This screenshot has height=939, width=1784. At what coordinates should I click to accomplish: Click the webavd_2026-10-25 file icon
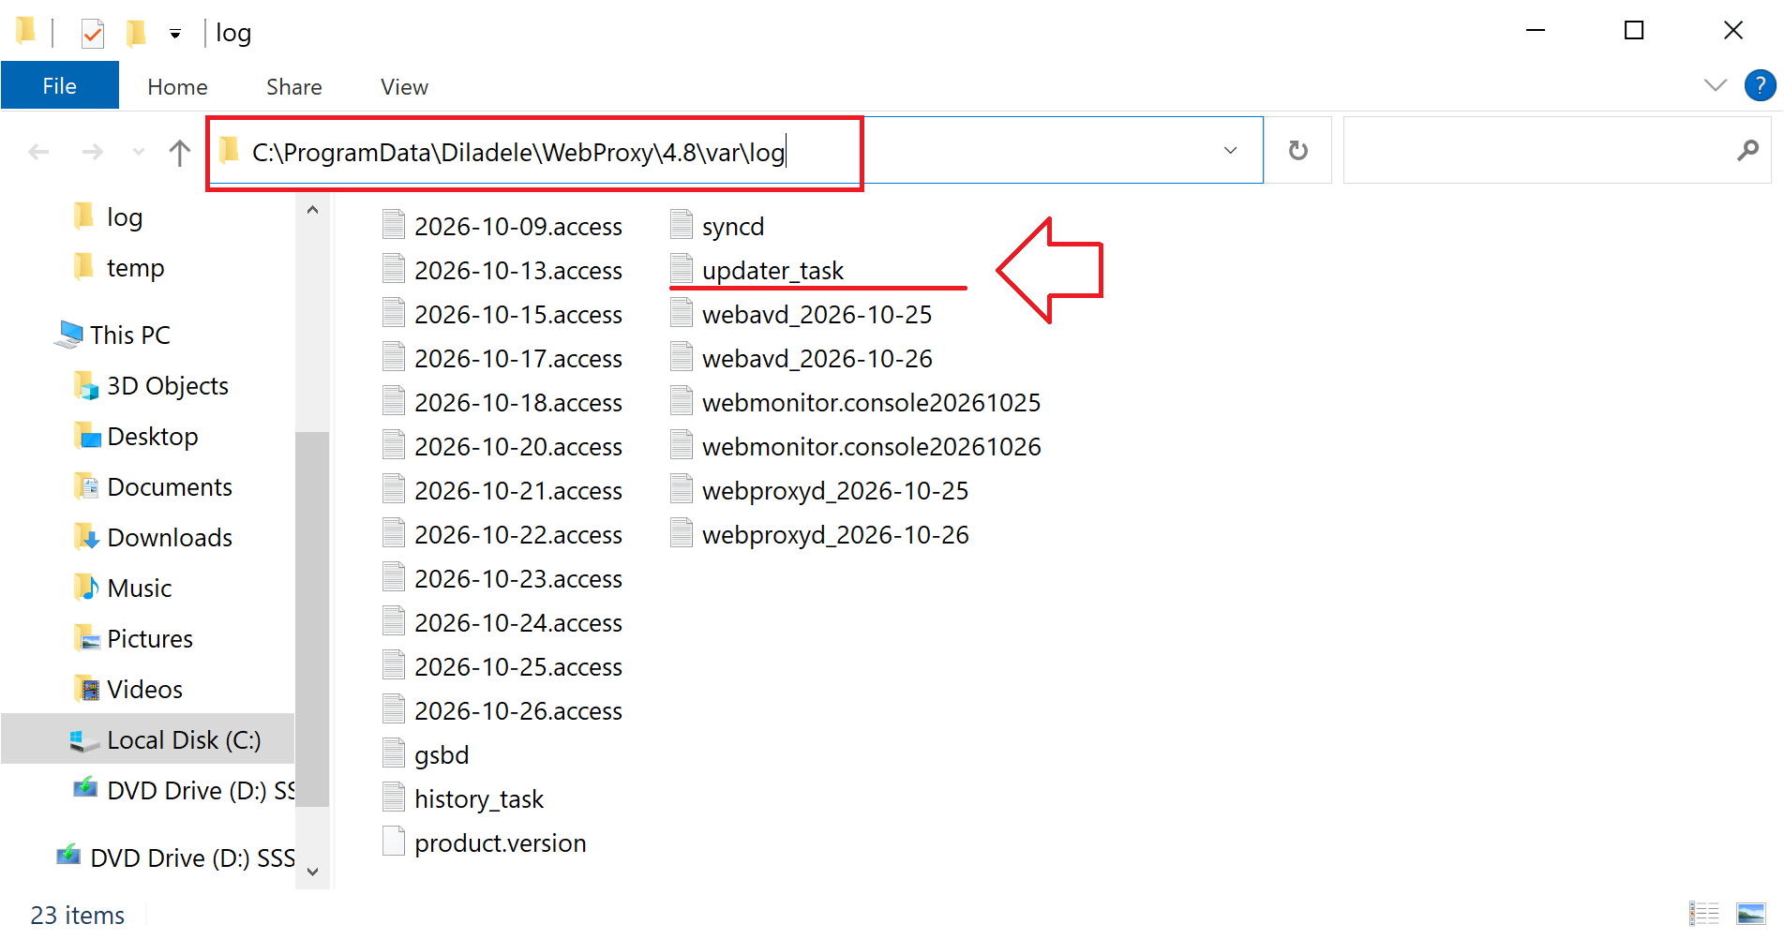[x=682, y=313]
